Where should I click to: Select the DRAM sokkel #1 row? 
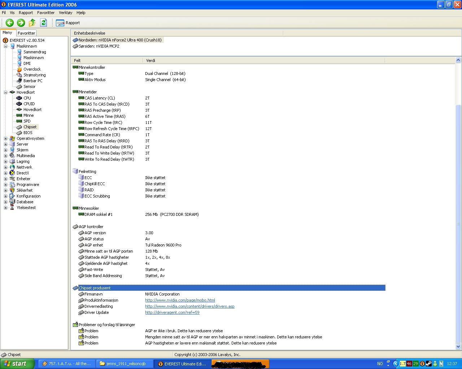coord(228,214)
